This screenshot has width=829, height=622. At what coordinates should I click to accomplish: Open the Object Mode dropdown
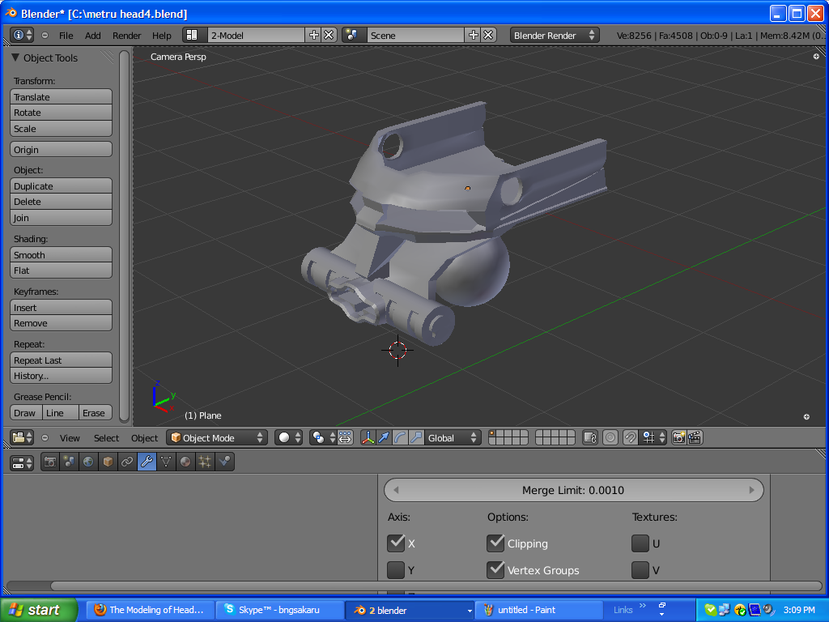[217, 437]
